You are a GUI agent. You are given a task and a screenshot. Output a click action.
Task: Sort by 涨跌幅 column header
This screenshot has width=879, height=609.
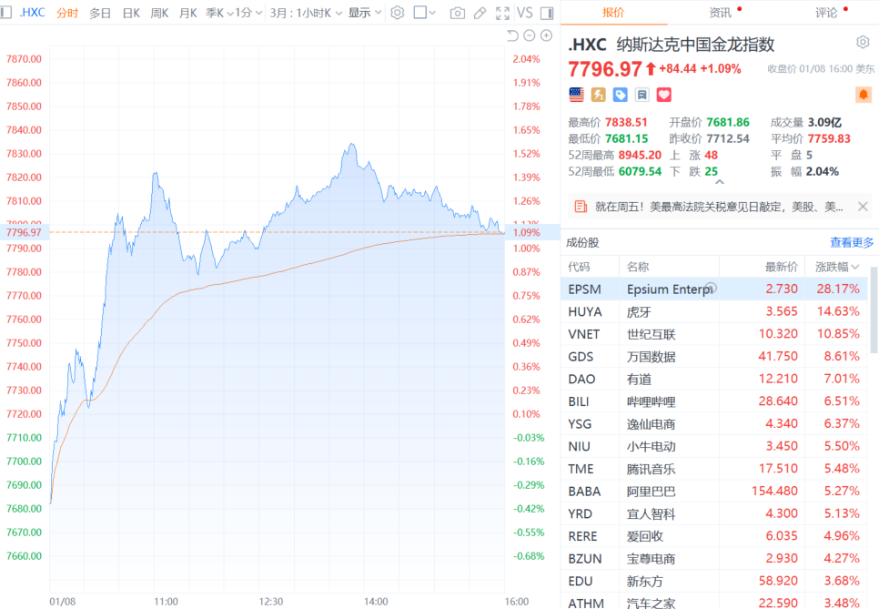(x=836, y=267)
